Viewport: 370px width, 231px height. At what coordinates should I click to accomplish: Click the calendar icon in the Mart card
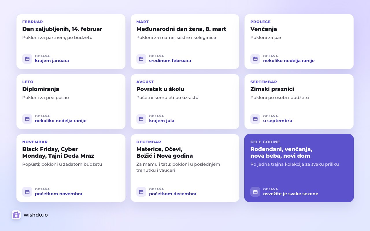(141, 59)
